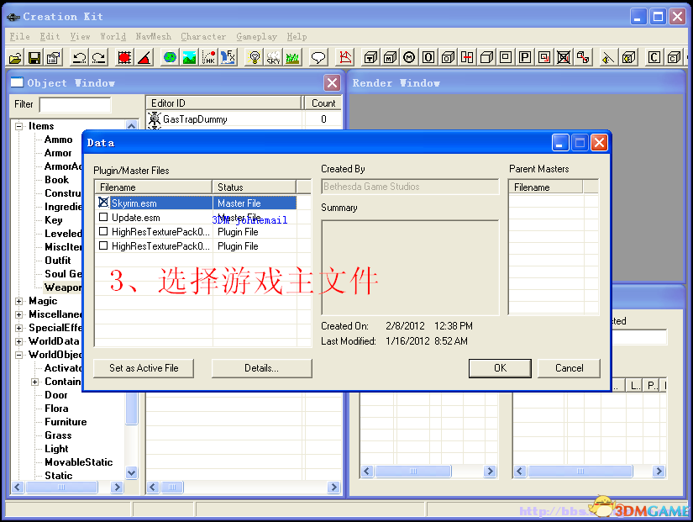Toggle the red snap-to-angle triangle icon
The image size is (693, 522).
click(144, 57)
